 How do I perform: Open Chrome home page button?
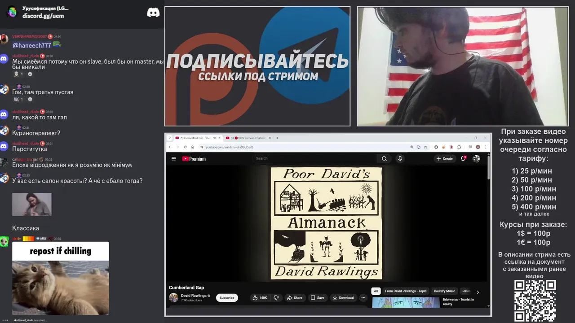[x=193, y=147]
